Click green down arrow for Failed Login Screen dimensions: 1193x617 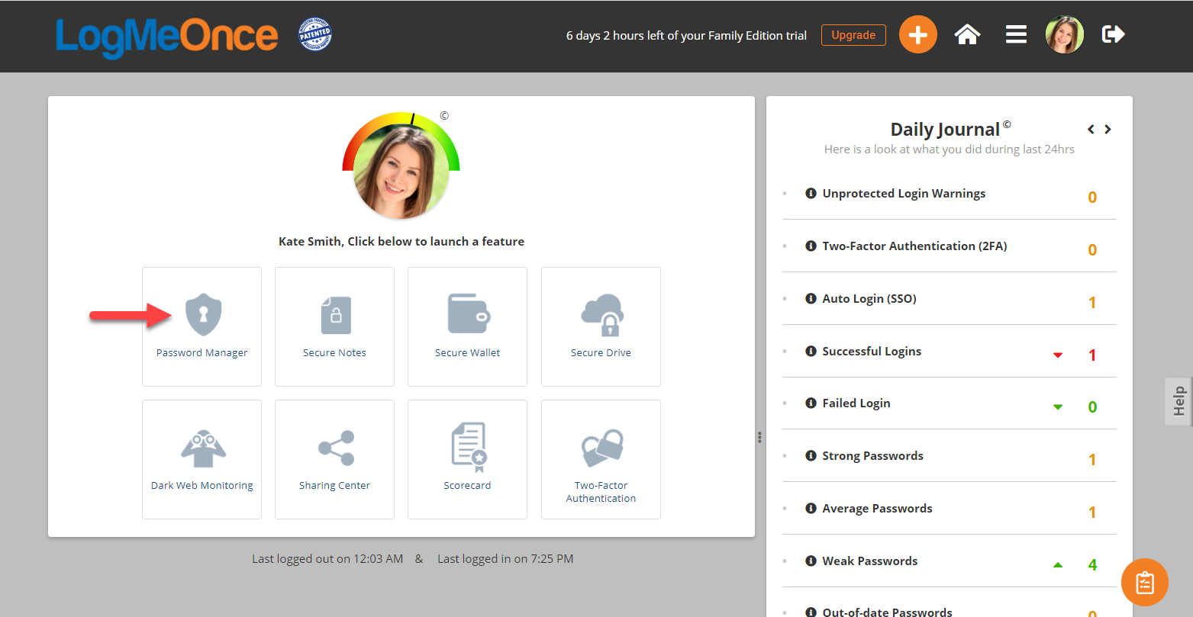[1058, 407]
